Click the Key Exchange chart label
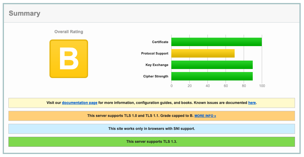The image size is (304, 157). [157, 65]
